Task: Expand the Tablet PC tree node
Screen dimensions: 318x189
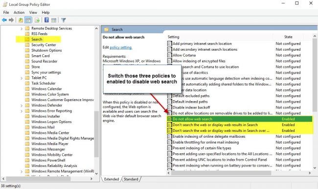Action: coord(22,78)
